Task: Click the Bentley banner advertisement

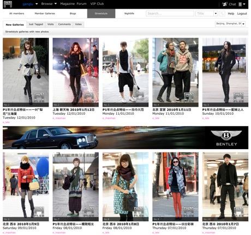Action: (x=125, y=138)
